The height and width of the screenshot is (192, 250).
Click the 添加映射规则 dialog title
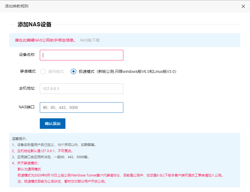point(17,6)
